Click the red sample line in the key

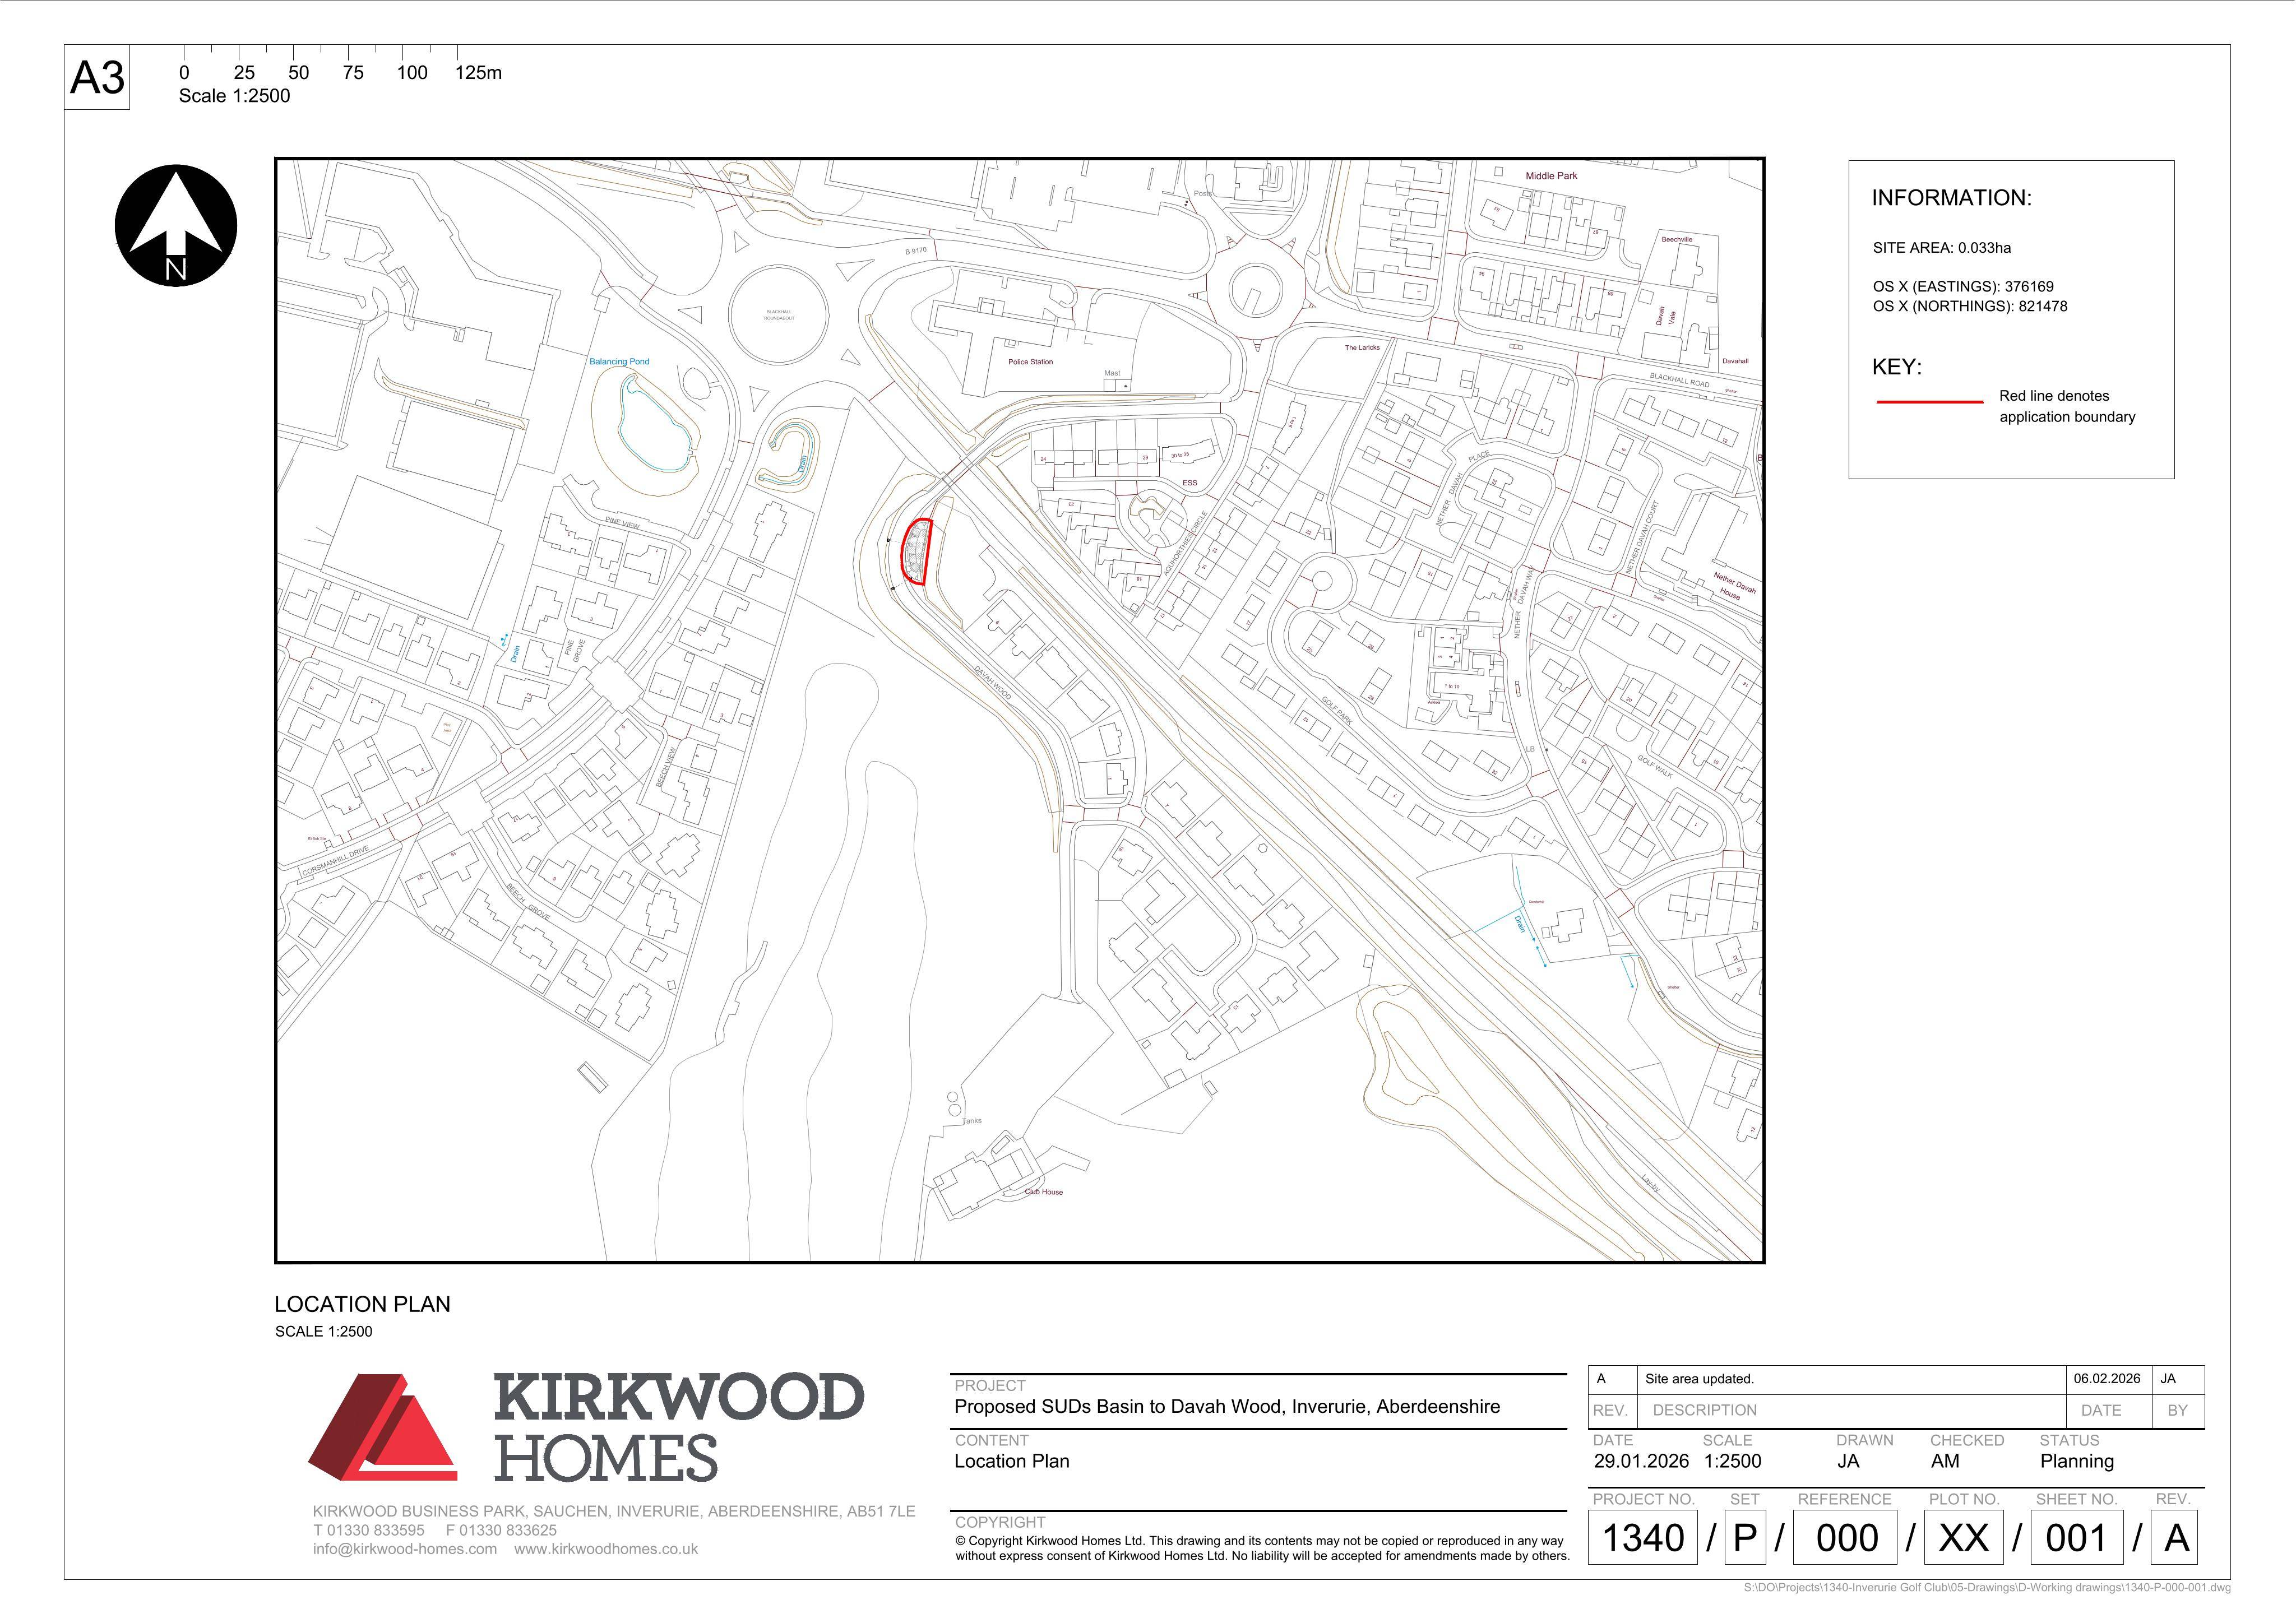[1930, 402]
